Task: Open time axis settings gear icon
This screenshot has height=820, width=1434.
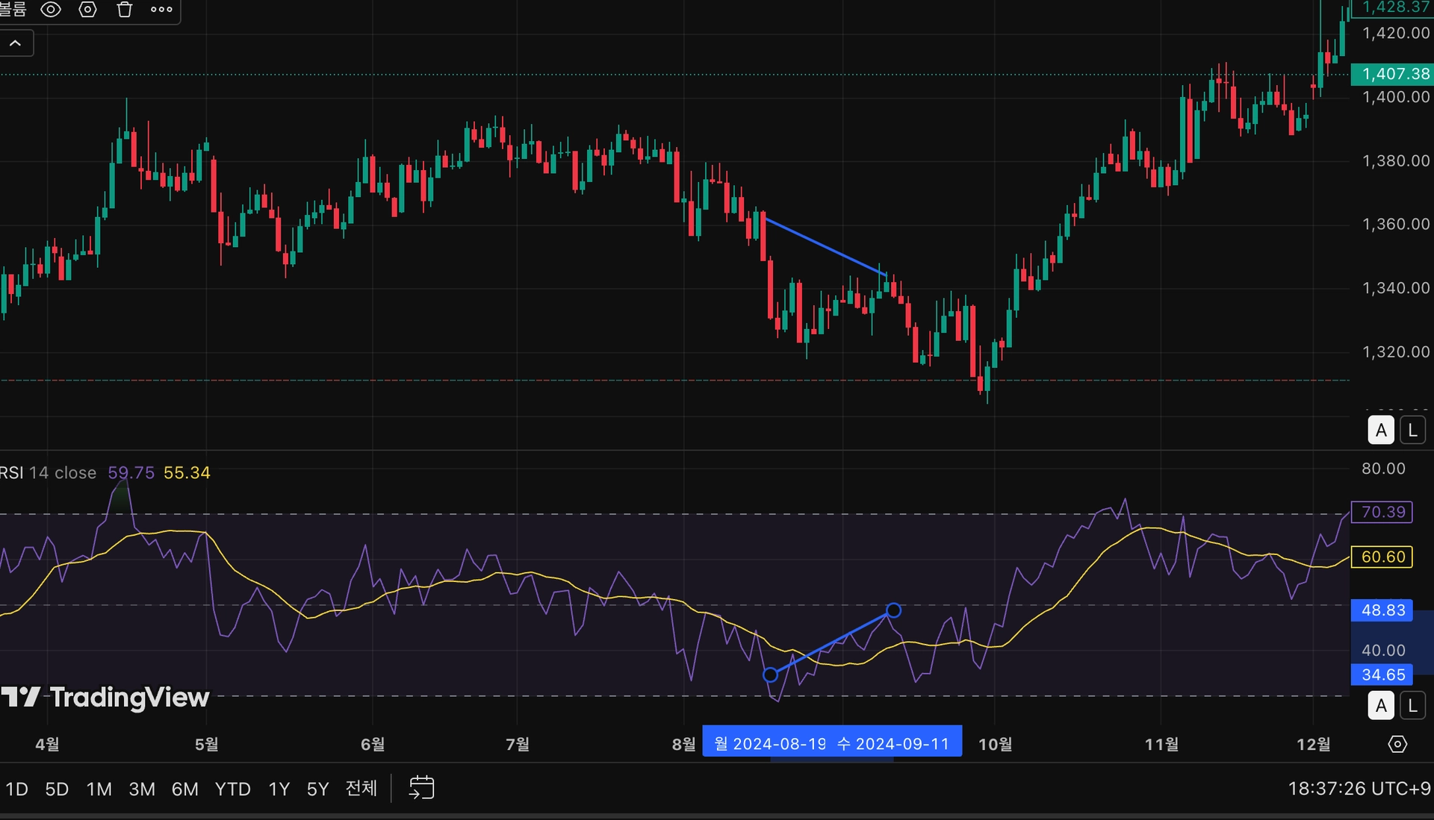Action: point(1397,744)
